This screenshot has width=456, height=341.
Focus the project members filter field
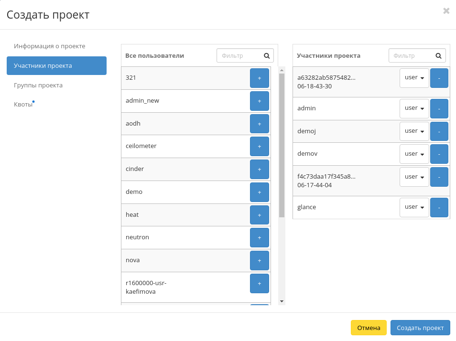click(411, 55)
